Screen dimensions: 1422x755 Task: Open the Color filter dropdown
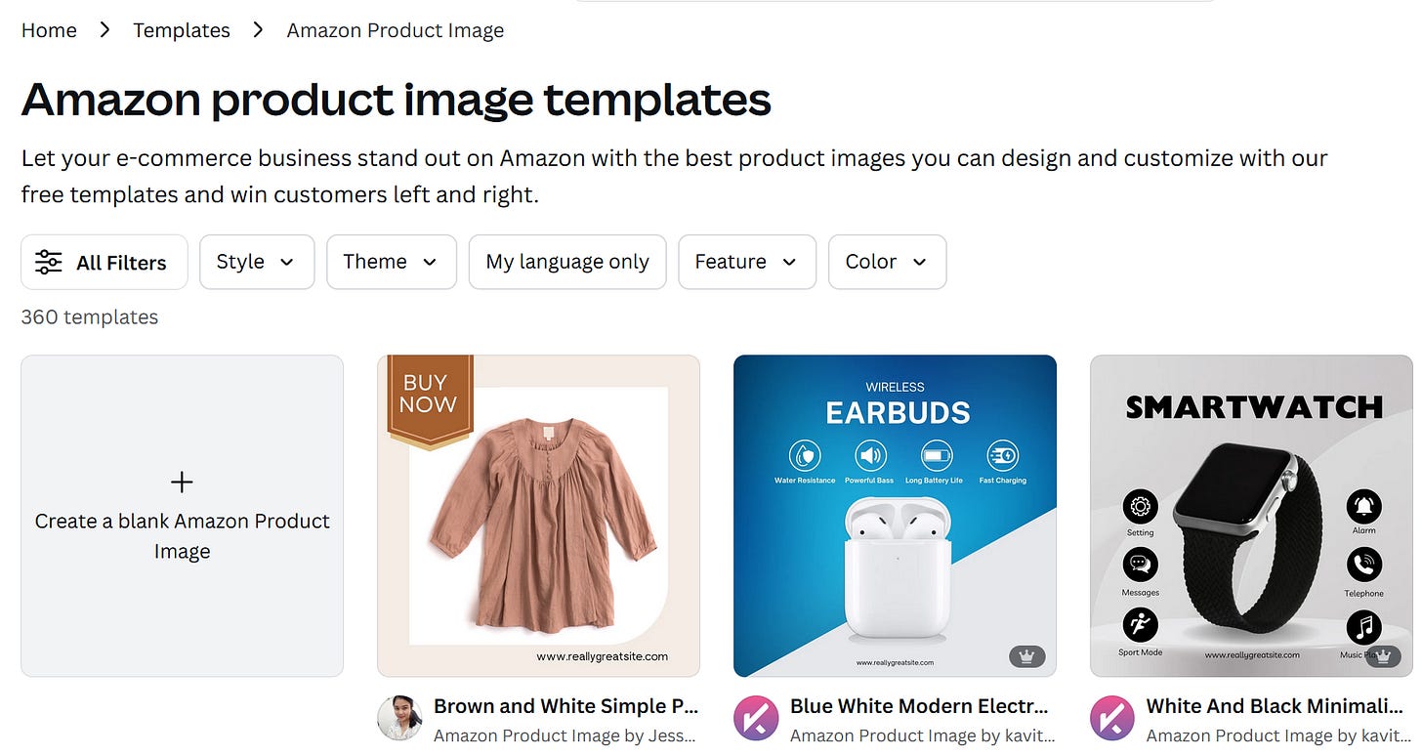pyautogui.click(x=887, y=262)
